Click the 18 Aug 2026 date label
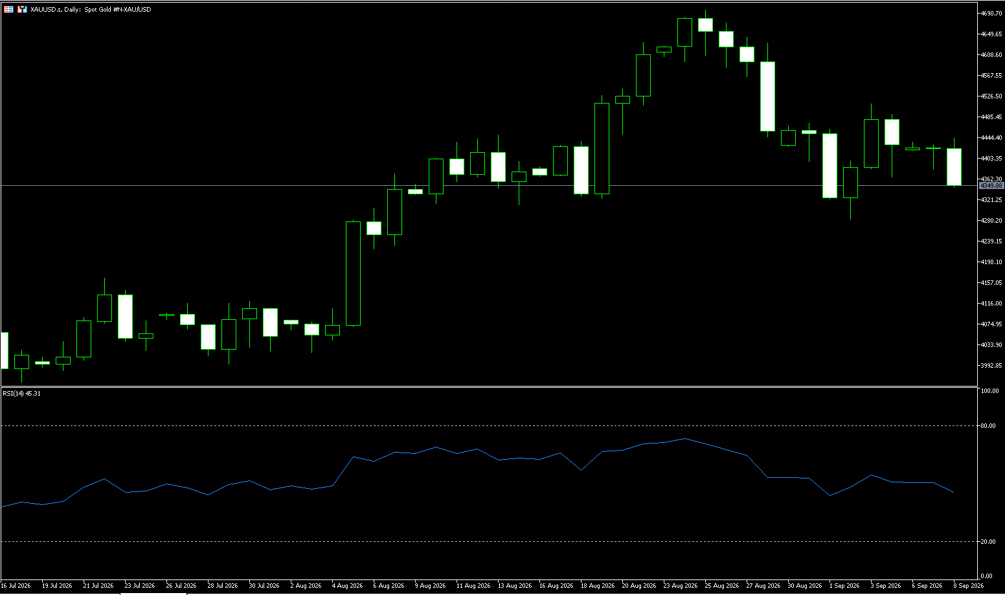 [x=598, y=586]
